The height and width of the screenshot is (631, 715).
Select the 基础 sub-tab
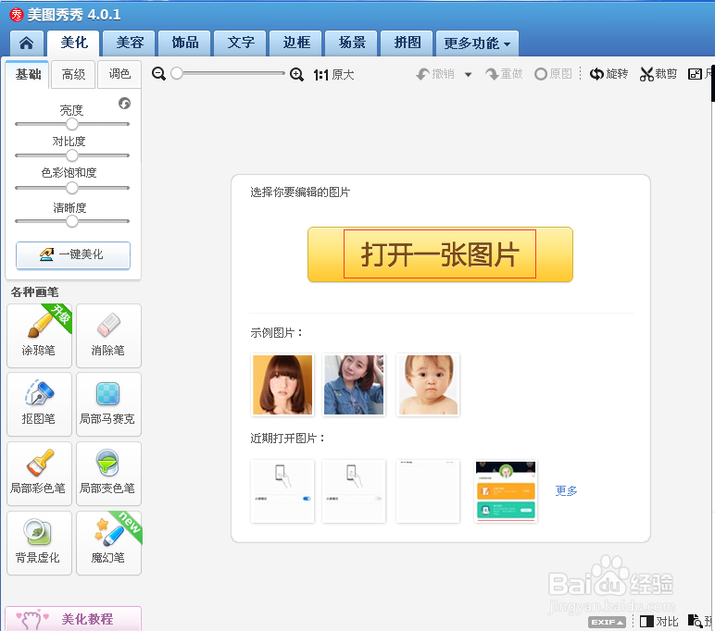pyautogui.click(x=28, y=74)
